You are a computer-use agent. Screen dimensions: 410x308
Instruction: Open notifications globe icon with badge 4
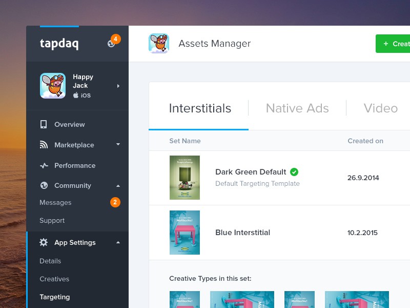coord(112,43)
